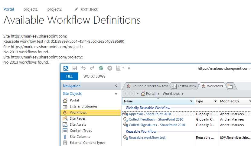Viewport: 251px width, 146px height.
Task: Switch to TestWF.aspx tab
Action: tap(184, 86)
